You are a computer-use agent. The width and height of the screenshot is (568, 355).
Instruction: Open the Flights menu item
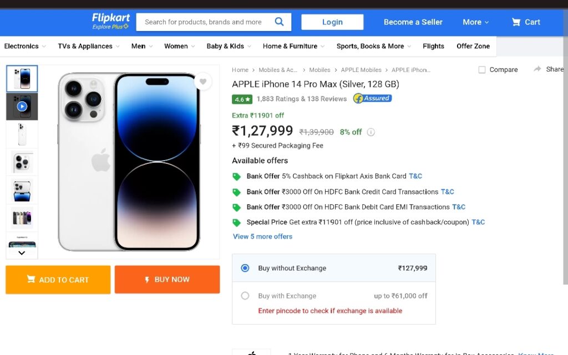(x=433, y=46)
